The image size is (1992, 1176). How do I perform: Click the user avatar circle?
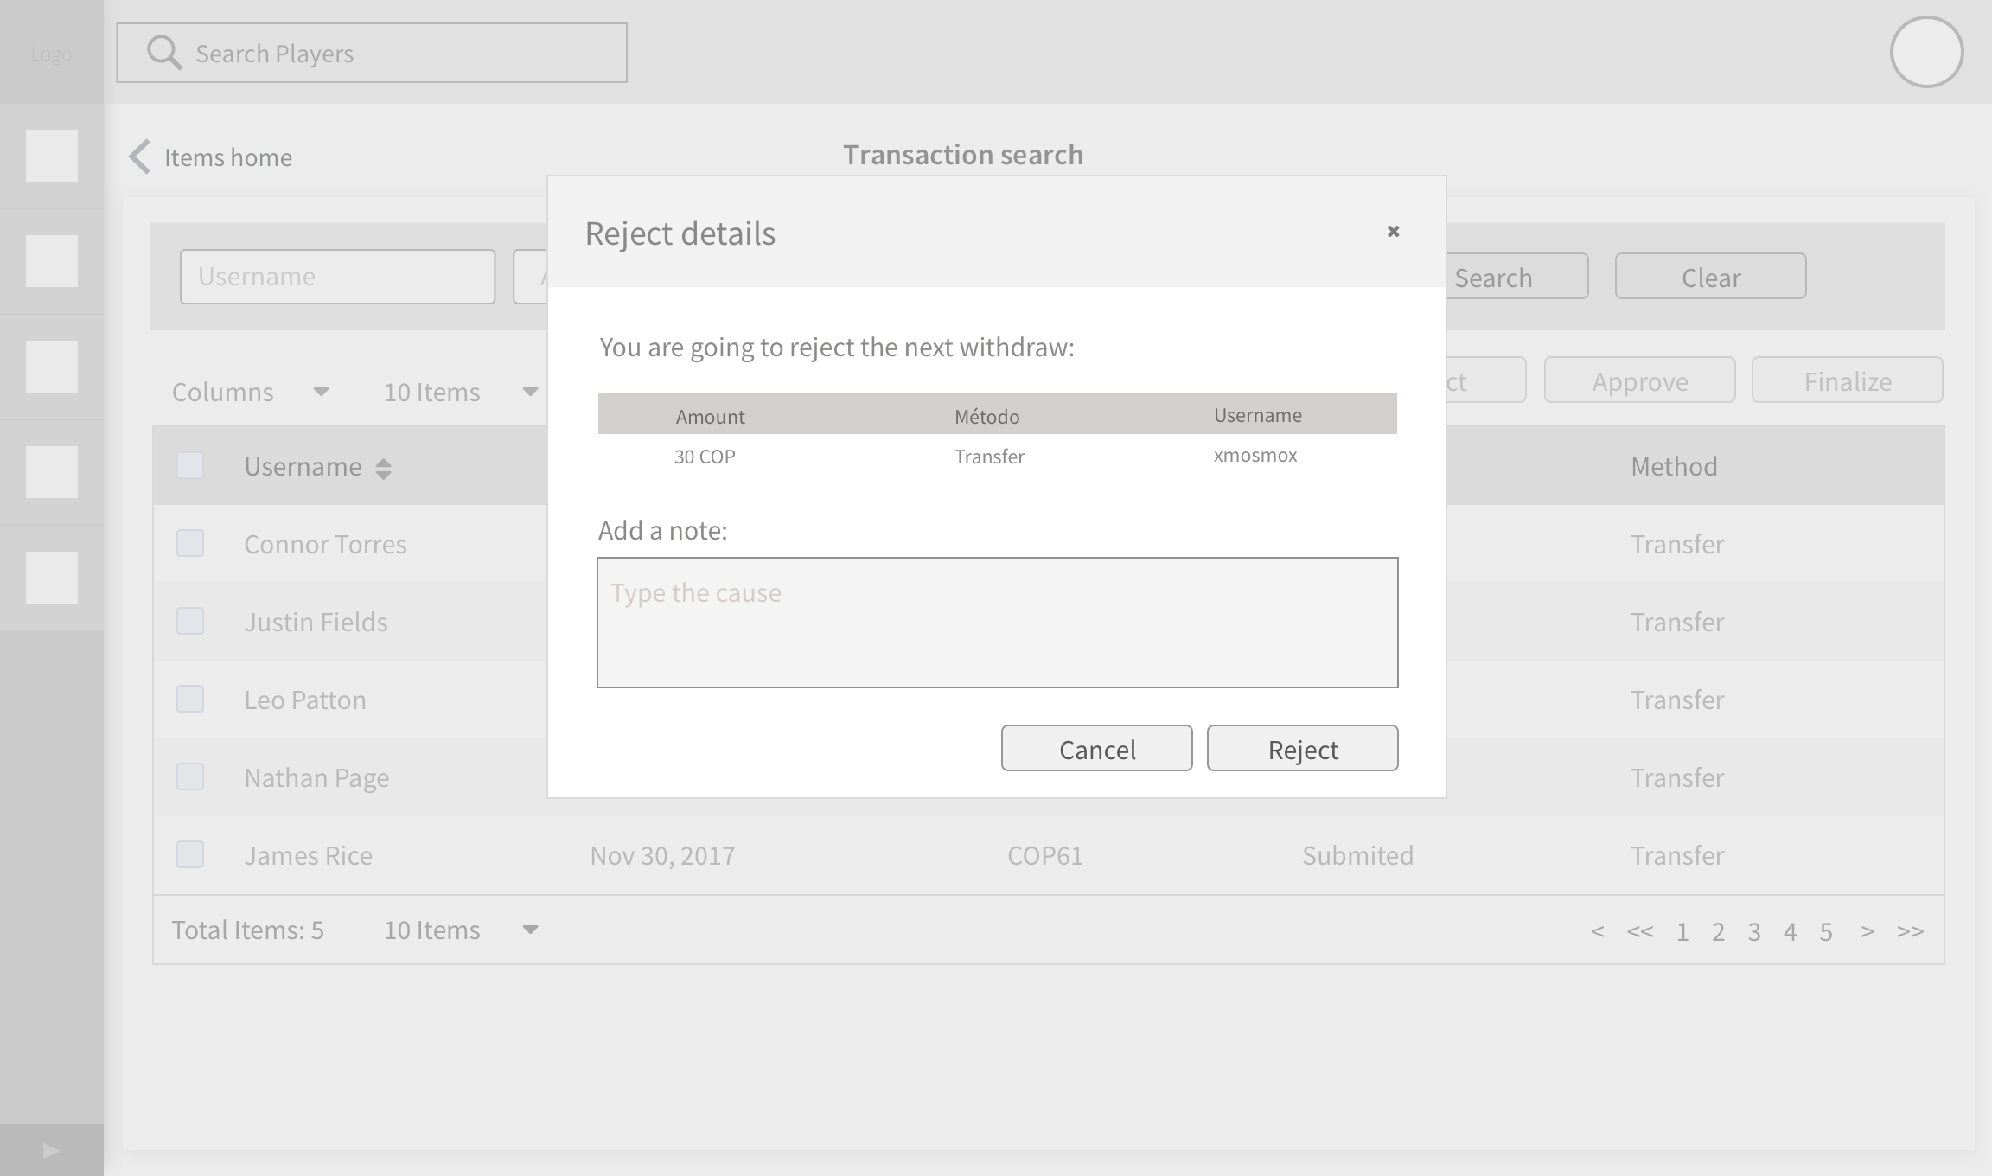pos(1926,53)
